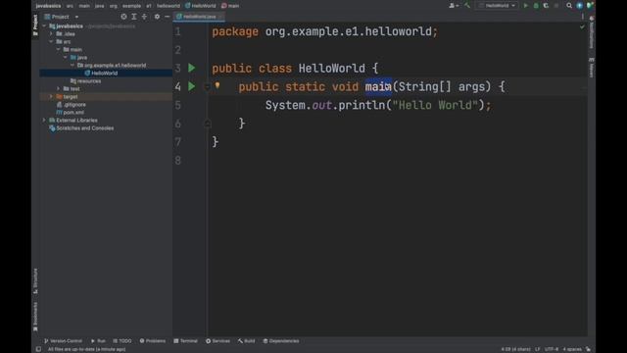The height and width of the screenshot is (353, 627).
Task: Open the Build tool window
Action: tap(246, 341)
